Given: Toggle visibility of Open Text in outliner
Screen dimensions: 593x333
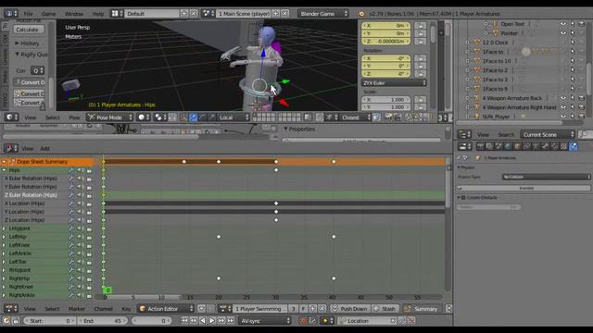Looking at the screenshot, I should [x=563, y=24].
